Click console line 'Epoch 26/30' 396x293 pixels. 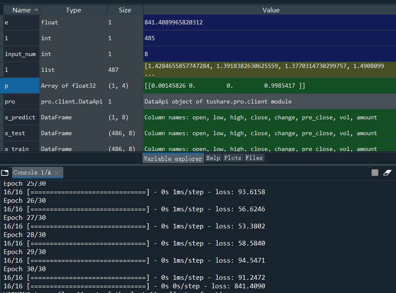coord(25,201)
